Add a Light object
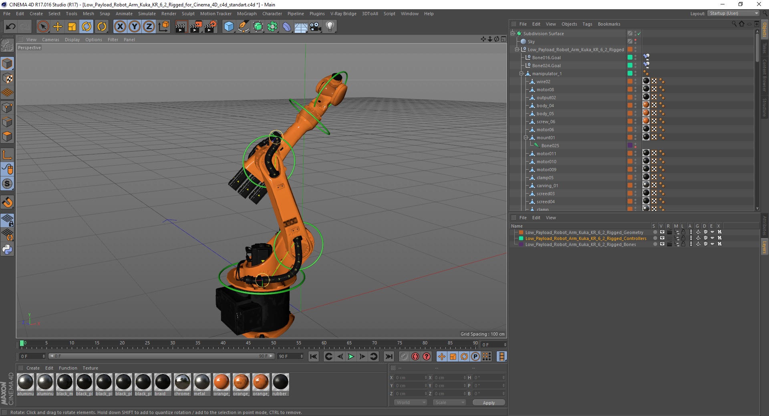Image resolution: width=769 pixels, height=416 pixels. 330,26
